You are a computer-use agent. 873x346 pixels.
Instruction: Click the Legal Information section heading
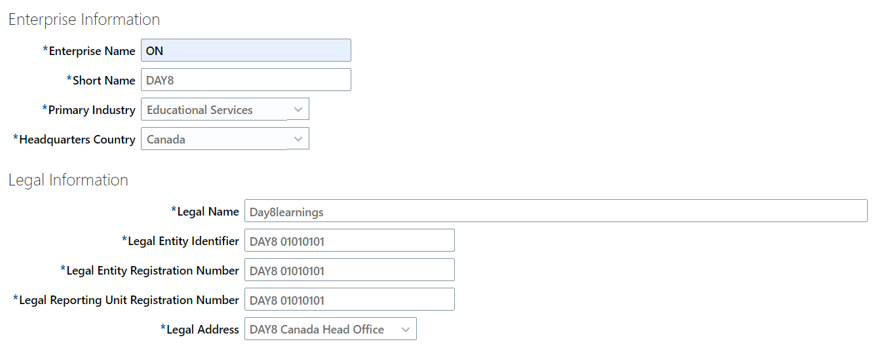[x=68, y=180]
